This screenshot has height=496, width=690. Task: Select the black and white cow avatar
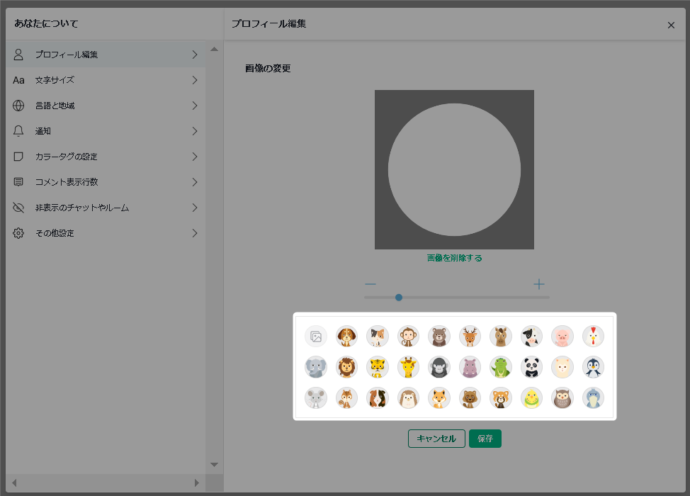tap(531, 337)
